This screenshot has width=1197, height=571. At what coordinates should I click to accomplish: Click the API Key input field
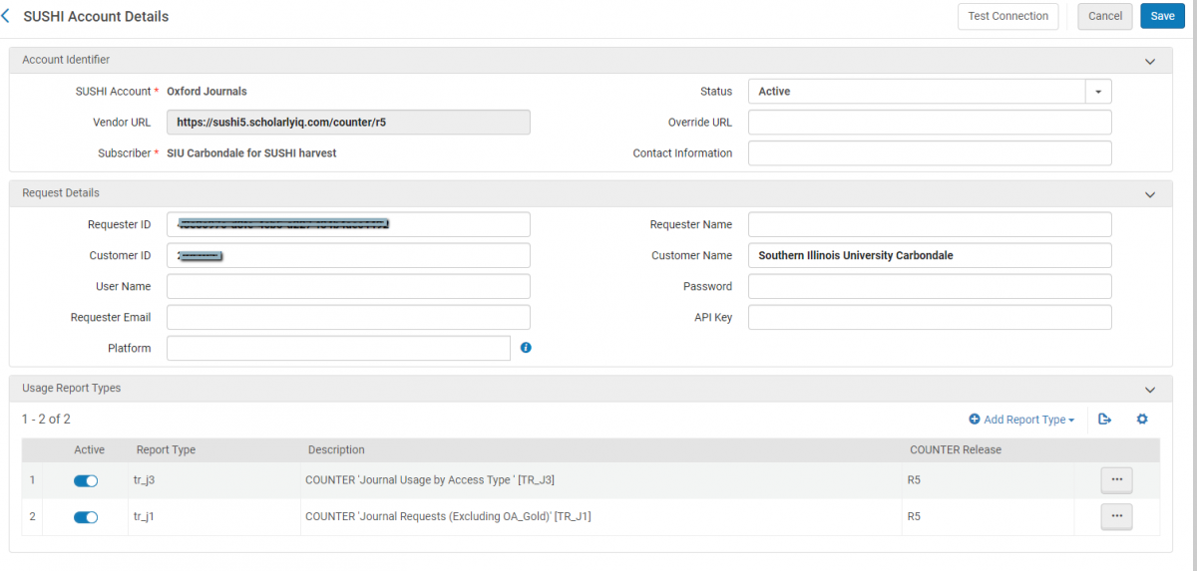929,318
